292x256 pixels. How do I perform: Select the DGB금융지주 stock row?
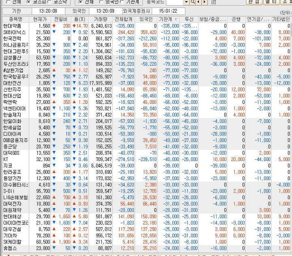pos(146,140)
